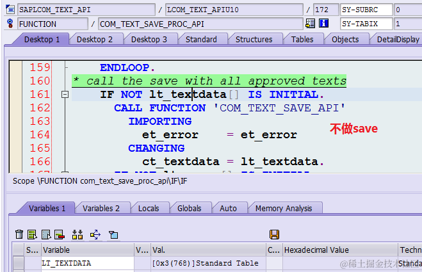Image resolution: width=422 pixels, height=272 pixels.
Task: Open the Tables tab
Action: coord(302,39)
